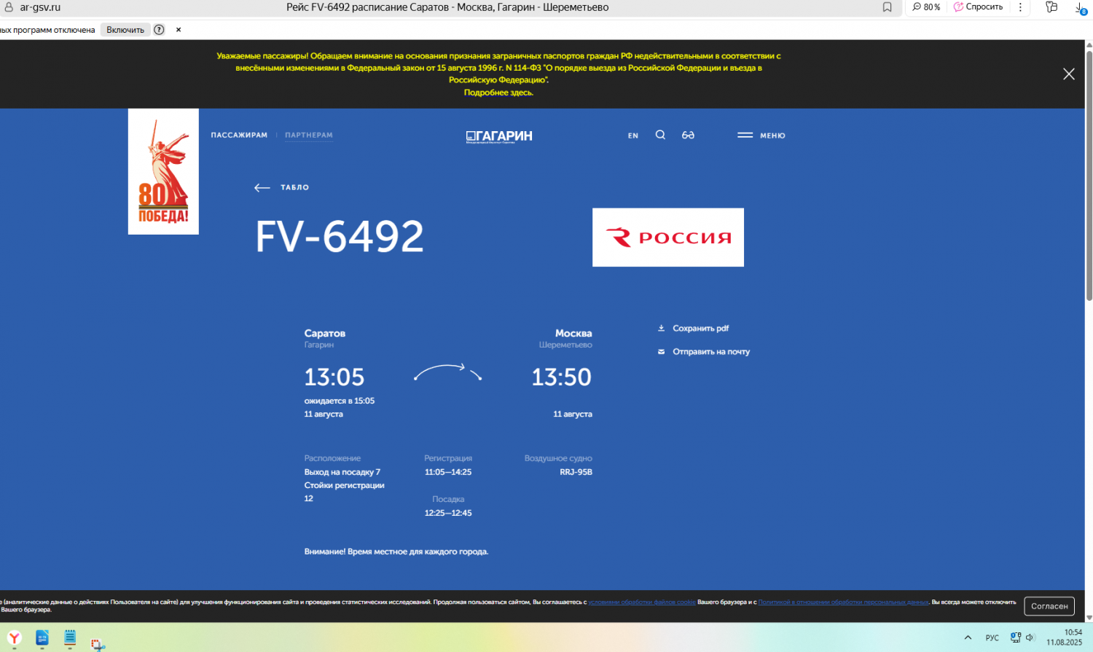The width and height of the screenshot is (1093, 652).
Task: Open the browser extensions icon
Action: [1051, 7]
